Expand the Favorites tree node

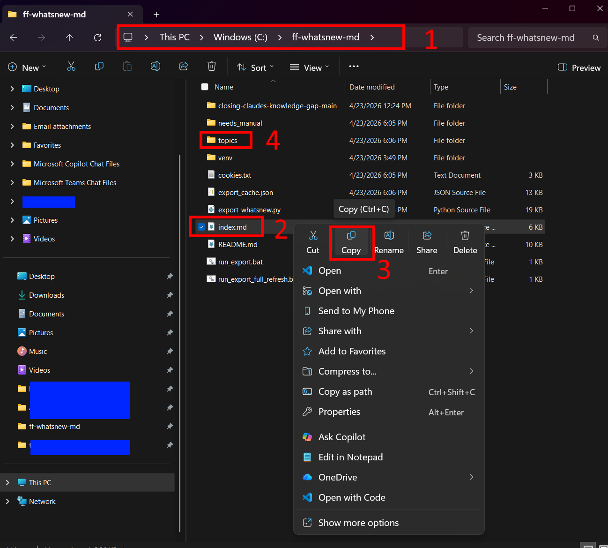(12, 145)
